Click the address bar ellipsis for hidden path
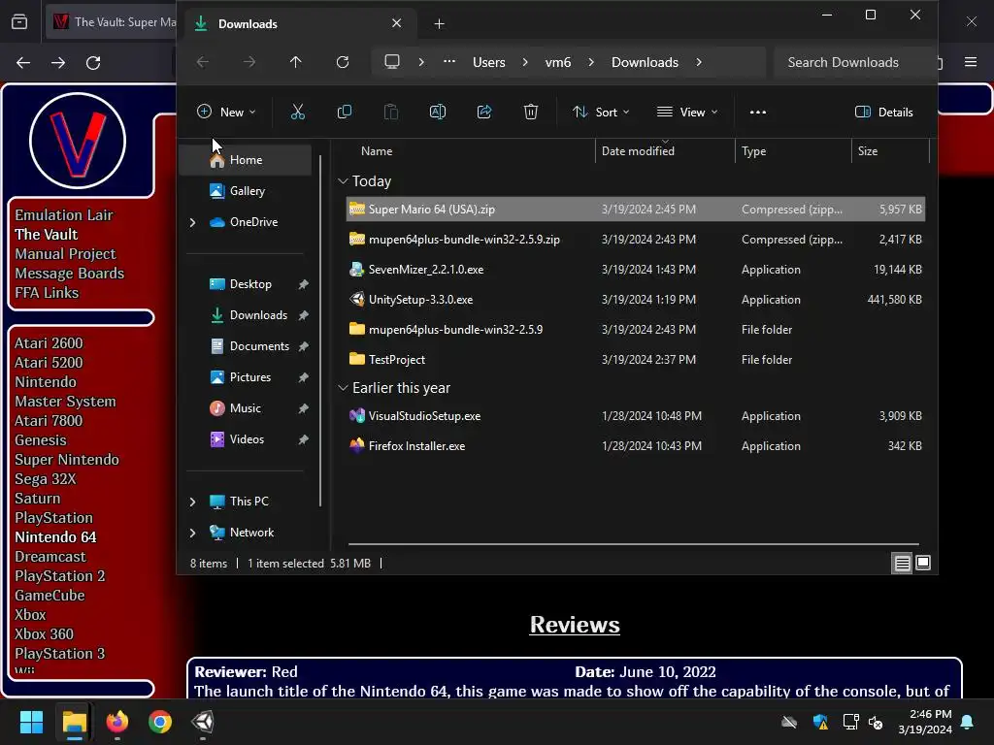This screenshot has height=745, width=994. click(x=449, y=62)
